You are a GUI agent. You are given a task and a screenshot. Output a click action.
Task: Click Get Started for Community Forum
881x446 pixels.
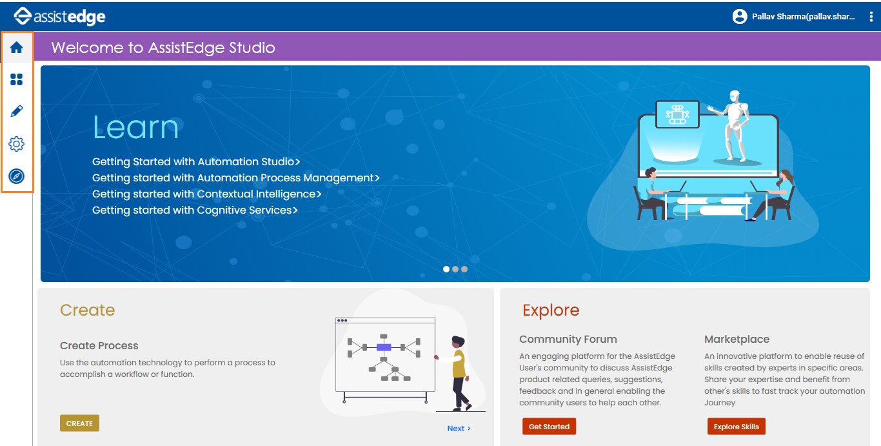point(549,426)
